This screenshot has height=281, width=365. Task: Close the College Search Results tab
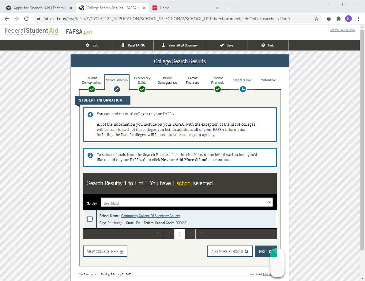tap(144, 8)
